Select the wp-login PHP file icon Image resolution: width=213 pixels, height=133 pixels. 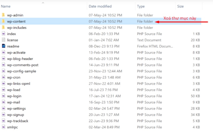[3, 96]
